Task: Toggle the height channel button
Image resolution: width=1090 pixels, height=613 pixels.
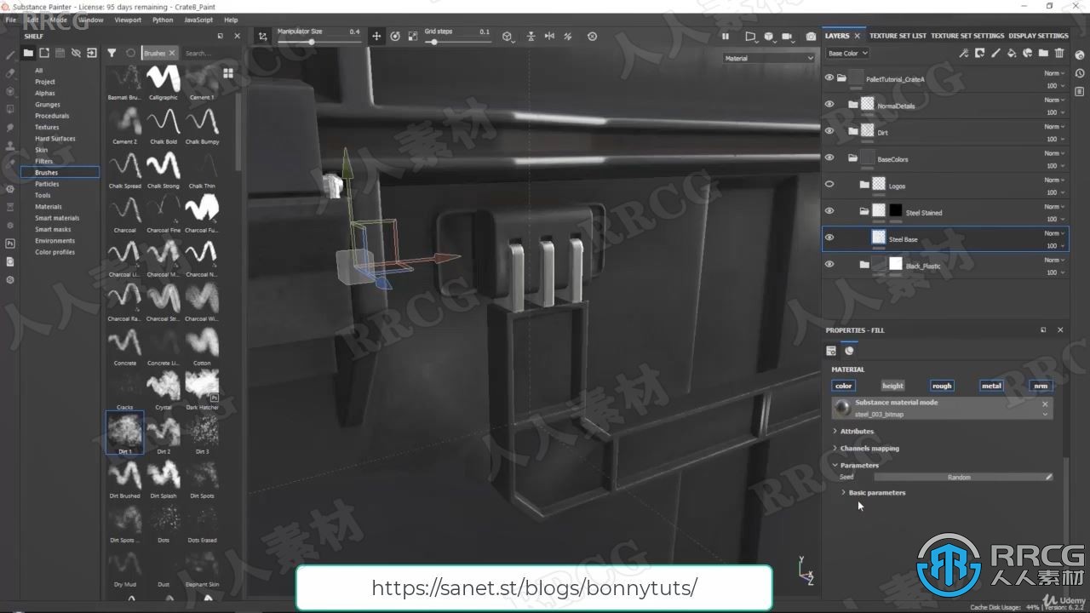Action: pyautogui.click(x=892, y=386)
